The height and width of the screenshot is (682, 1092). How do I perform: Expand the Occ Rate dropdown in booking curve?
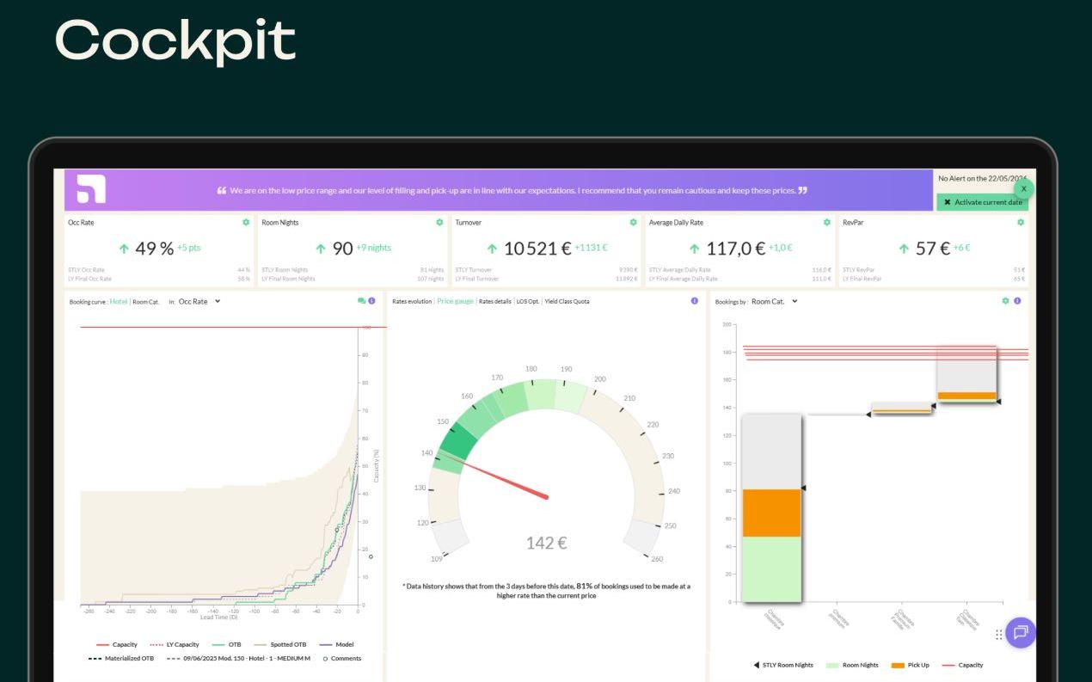199,301
